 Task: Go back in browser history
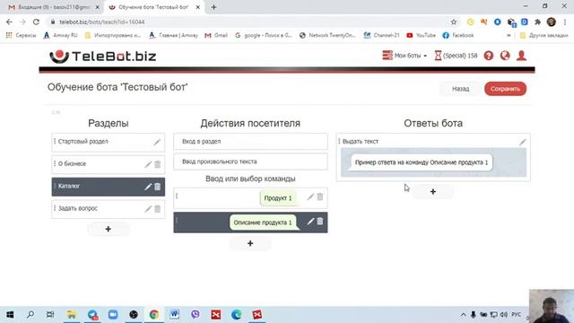pos(9,22)
